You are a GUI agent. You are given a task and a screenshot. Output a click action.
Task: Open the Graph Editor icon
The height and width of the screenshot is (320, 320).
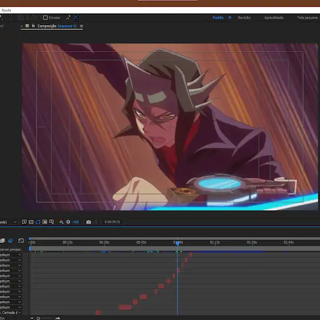[x=21, y=241]
